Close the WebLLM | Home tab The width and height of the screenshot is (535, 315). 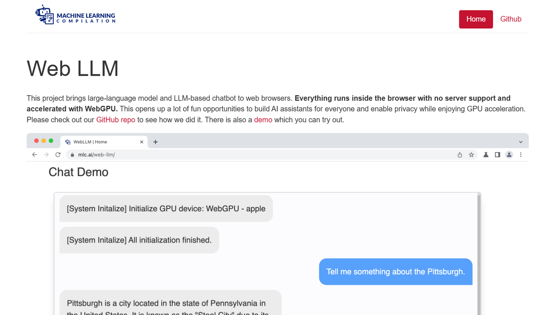(142, 142)
